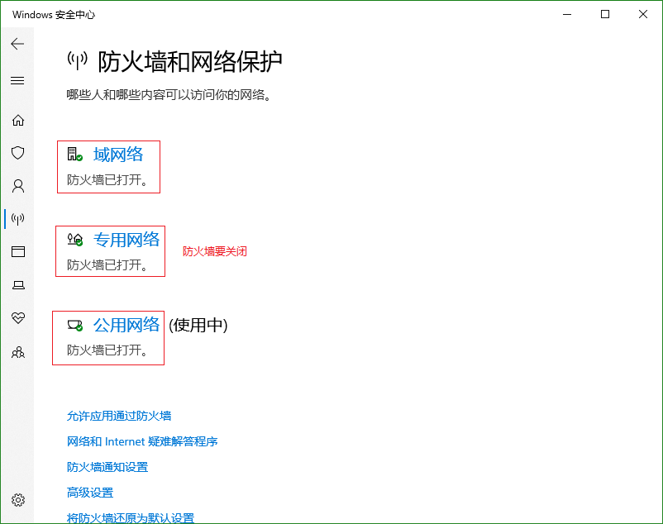This screenshot has width=663, height=524.
Task: Open 防火墙通知设置 link
Action: (x=107, y=467)
